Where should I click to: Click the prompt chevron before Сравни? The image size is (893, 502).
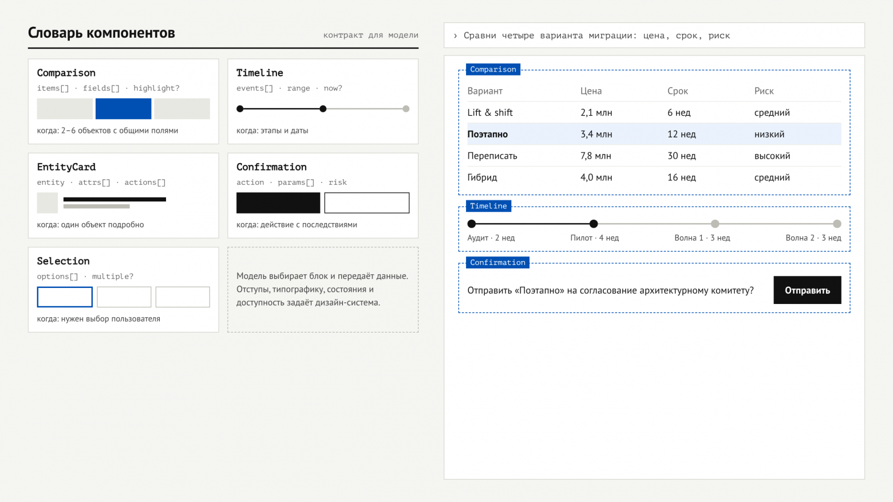(x=455, y=35)
